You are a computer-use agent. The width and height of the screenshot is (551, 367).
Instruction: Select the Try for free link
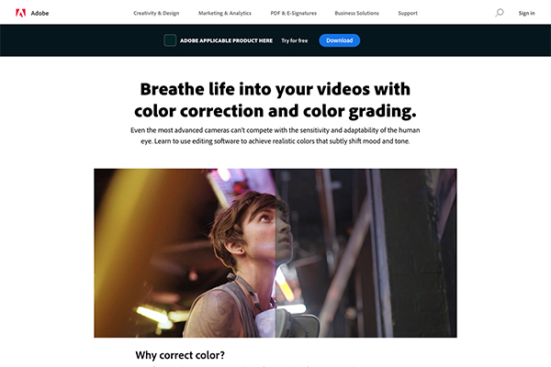click(x=295, y=40)
